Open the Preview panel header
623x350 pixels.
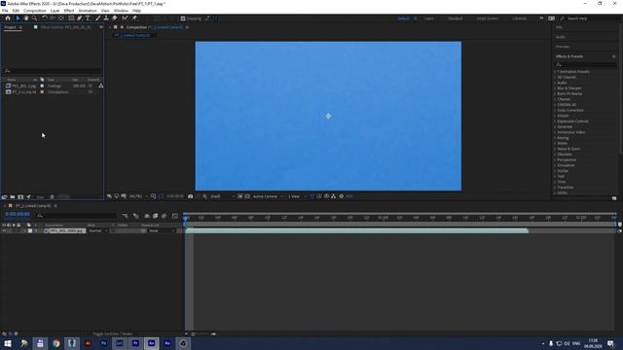(x=563, y=47)
